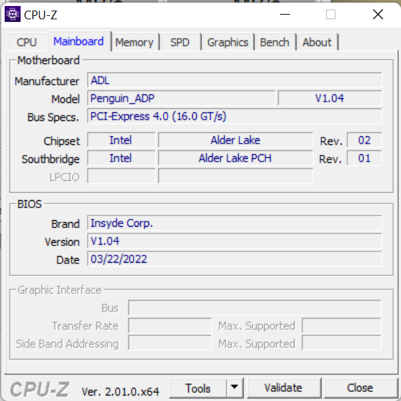Click the Southbridge vendor Intel field

(x=121, y=158)
